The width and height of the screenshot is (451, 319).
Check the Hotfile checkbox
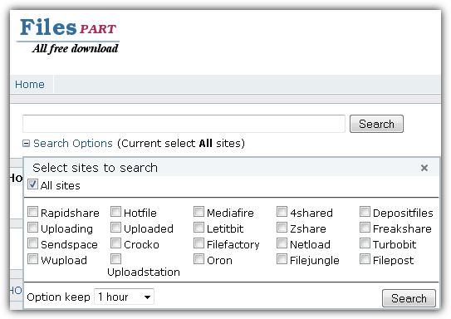[116, 211]
